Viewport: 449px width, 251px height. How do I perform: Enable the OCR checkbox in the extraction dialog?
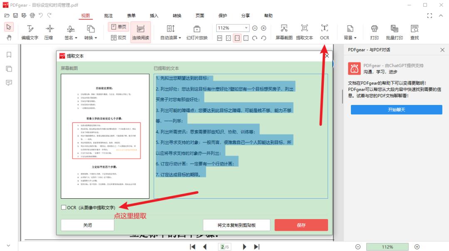(63, 207)
